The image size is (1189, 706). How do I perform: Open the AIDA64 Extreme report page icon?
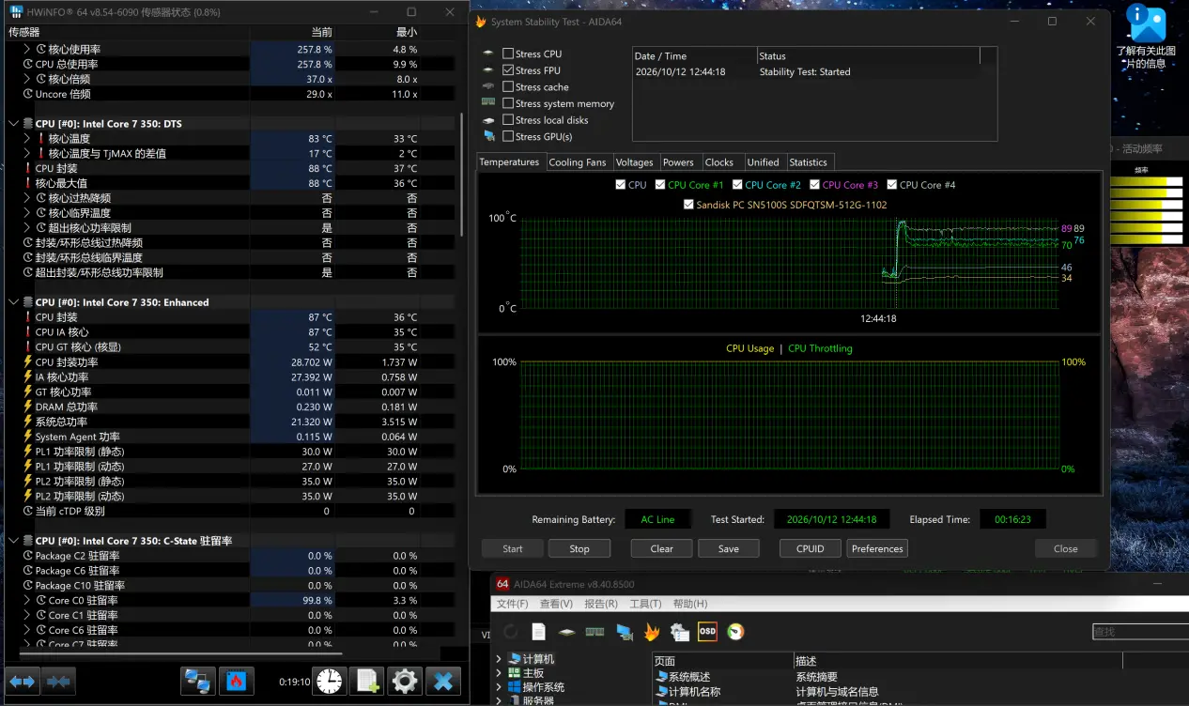tap(538, 632)
